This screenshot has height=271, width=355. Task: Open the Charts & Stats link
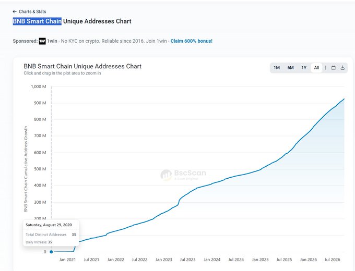click(32, 11)
